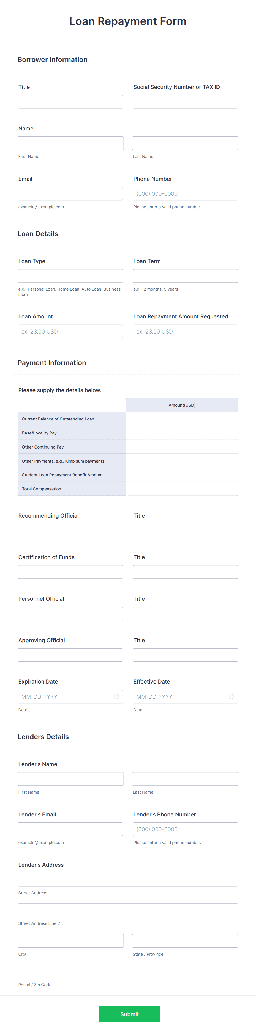This screenshot has height=1036, width=256.
Task: Click the Loan Amount field
Action: (x=70, y=331)
